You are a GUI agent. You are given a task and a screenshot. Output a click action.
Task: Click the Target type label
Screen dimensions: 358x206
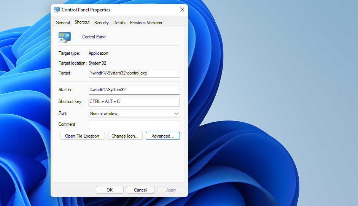69,53
